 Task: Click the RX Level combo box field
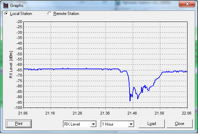tap(80, 124)
